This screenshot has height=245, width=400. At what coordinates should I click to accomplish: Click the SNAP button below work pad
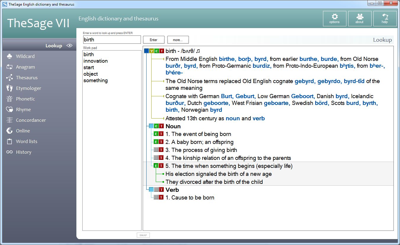(x=143, y=235)
